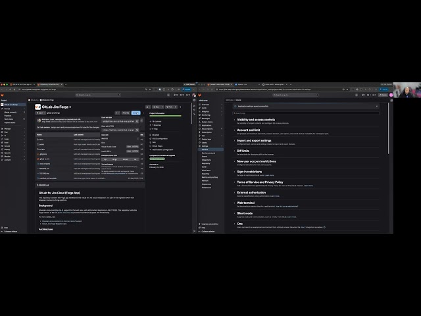421x316 pixels.
Task: Click Learn more link under Silent mode
Action: point(292,217)
